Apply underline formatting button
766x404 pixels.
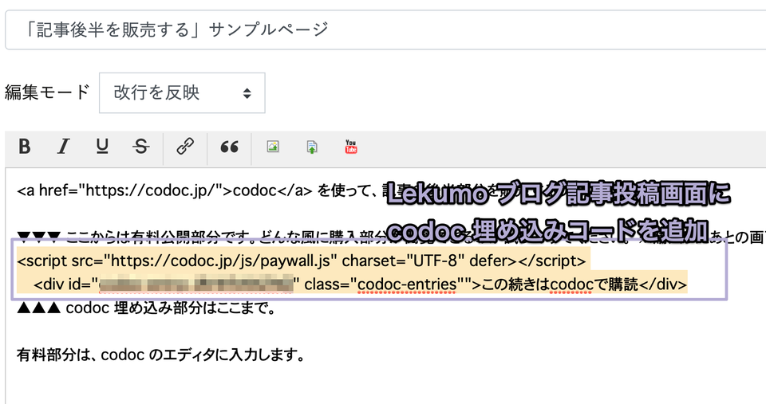pos(102,147)
